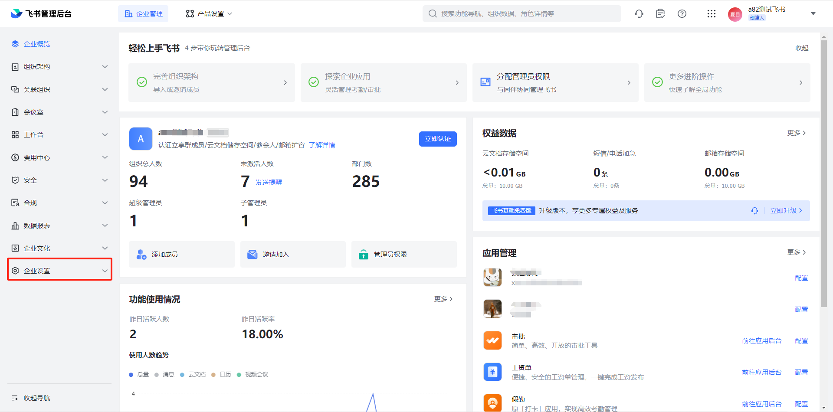
Task: Click the 收起导航 collapse icon
Action: 15,398
